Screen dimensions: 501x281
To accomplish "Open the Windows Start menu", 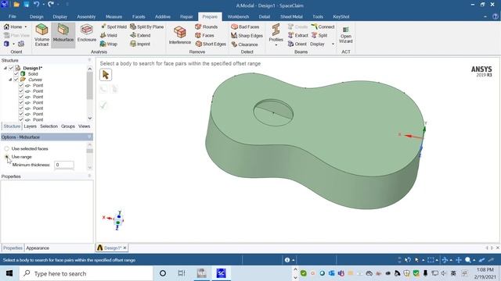I will pyautogui.click(x=9, y=273).
